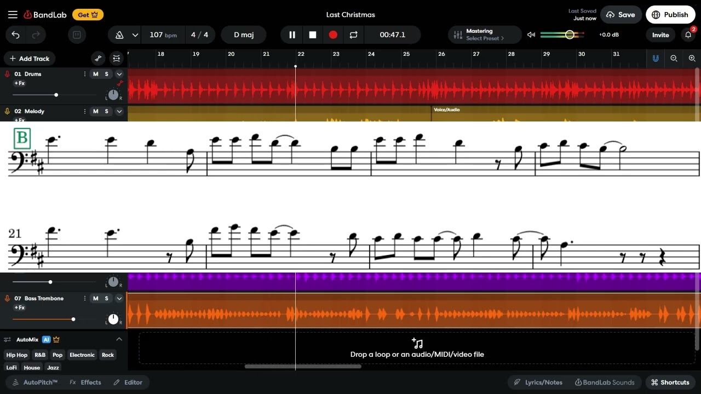
Task: Add a new track
Action: (30, 59)
